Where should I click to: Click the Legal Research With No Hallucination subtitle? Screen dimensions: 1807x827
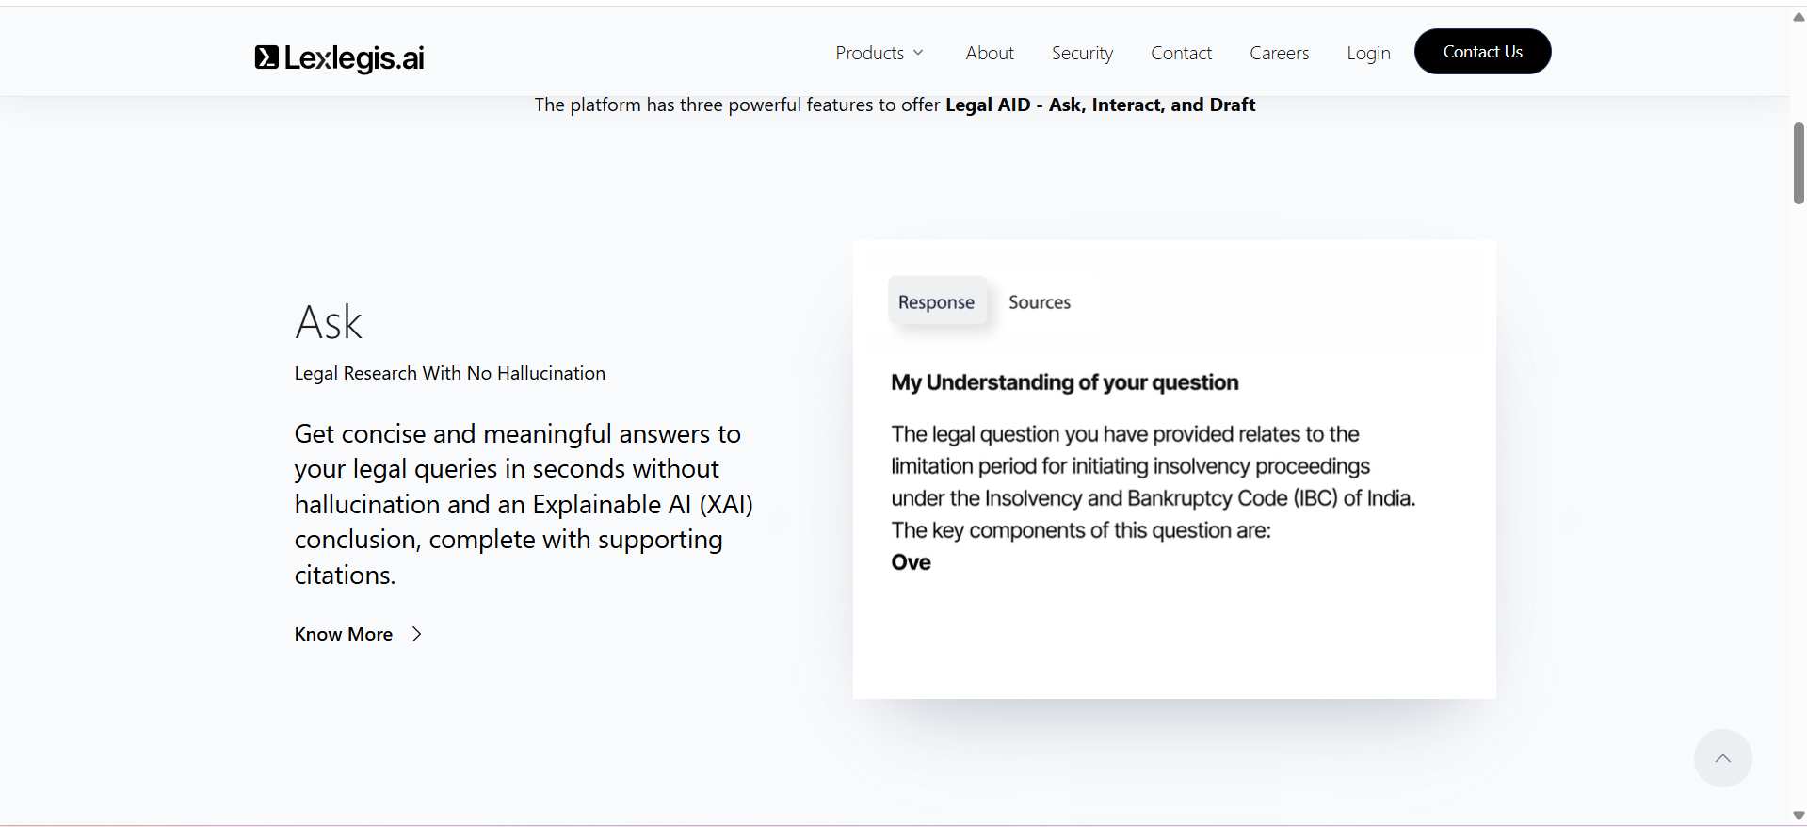pyautogui.click(x=449, y=373)
